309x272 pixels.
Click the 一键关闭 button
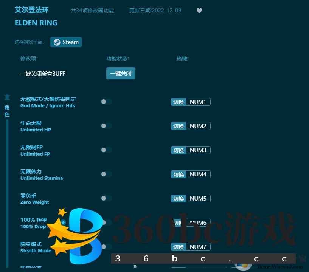click(x=121, y=73)
